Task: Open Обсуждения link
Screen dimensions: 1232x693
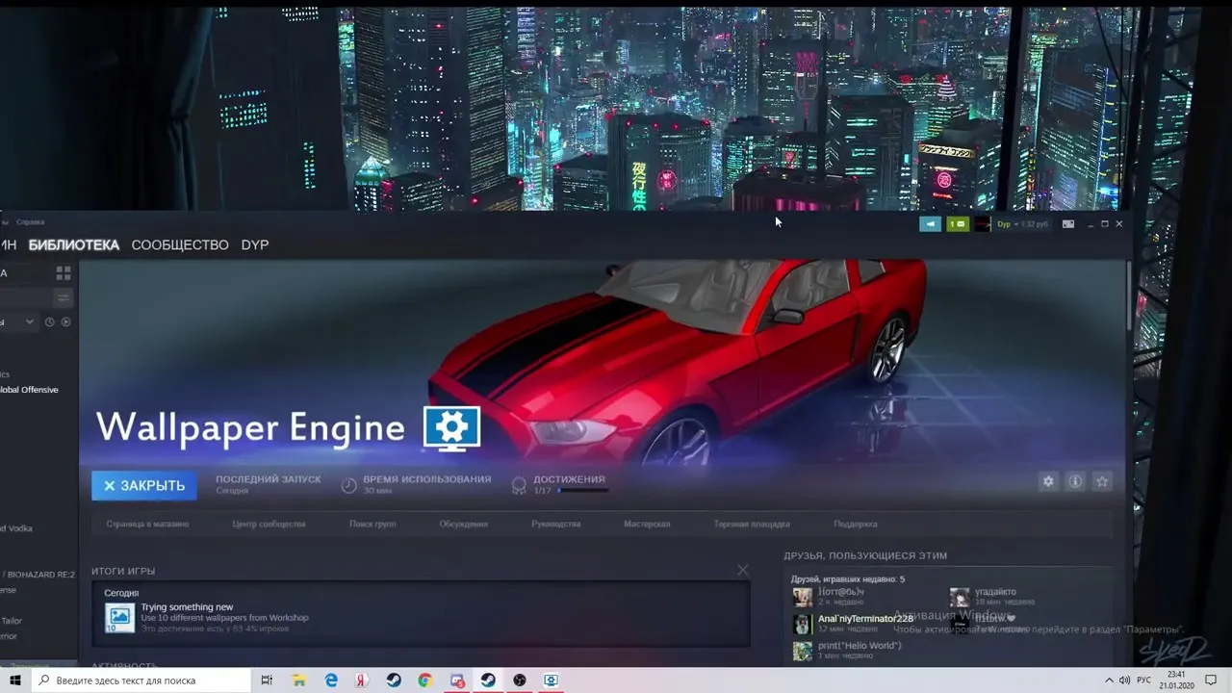Action: pyautogui.click(x=463, y=524)
